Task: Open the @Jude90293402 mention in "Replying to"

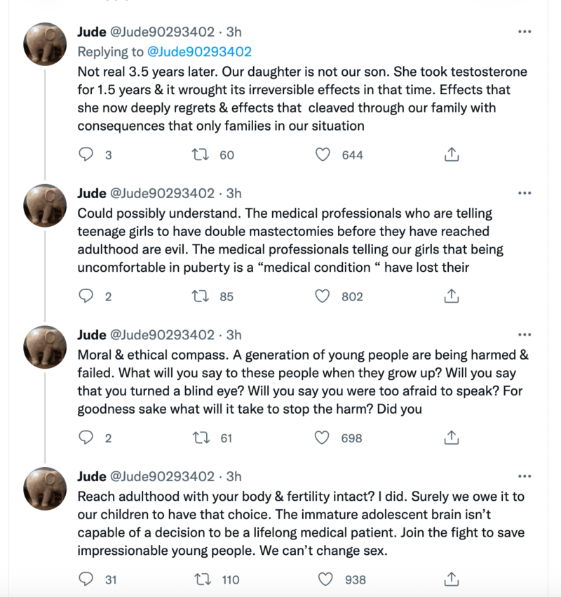Action: (199, 51)
